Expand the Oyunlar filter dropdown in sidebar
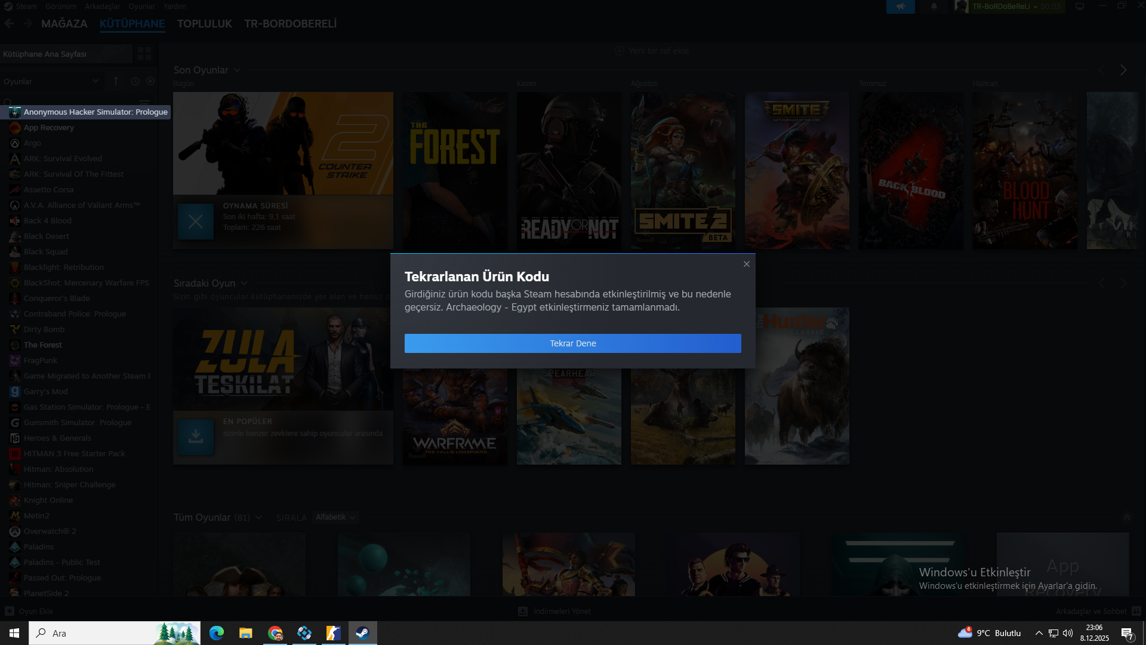This screenshot has width=1146, height=645. pos(51,81)
